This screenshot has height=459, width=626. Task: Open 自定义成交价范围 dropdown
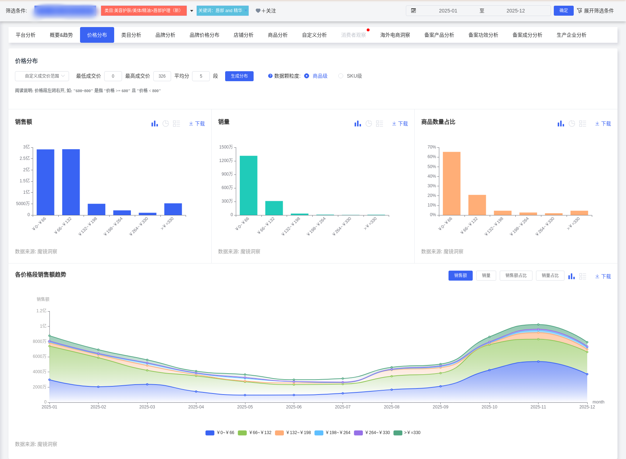click(42, 76)
